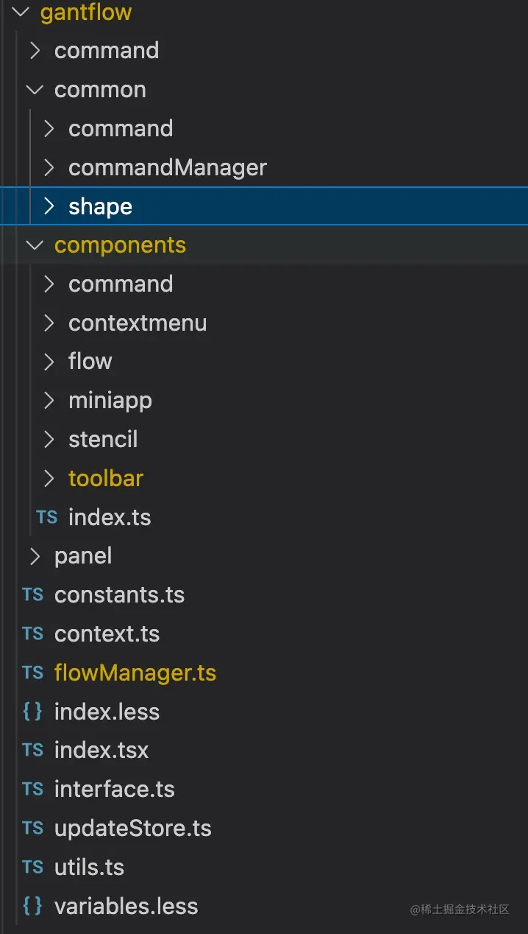The height and width of the screenshot is (934, 528).
Task: Click the TS icon next to context.ts
Action: pyautogui.click(x=32, y=633)
